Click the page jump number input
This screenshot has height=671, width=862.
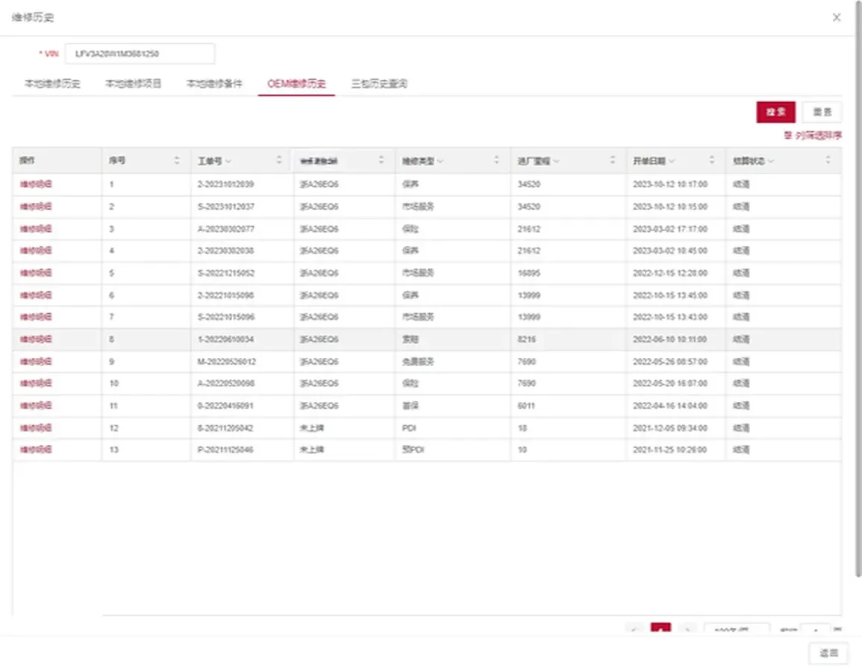[x=817, y=630]
